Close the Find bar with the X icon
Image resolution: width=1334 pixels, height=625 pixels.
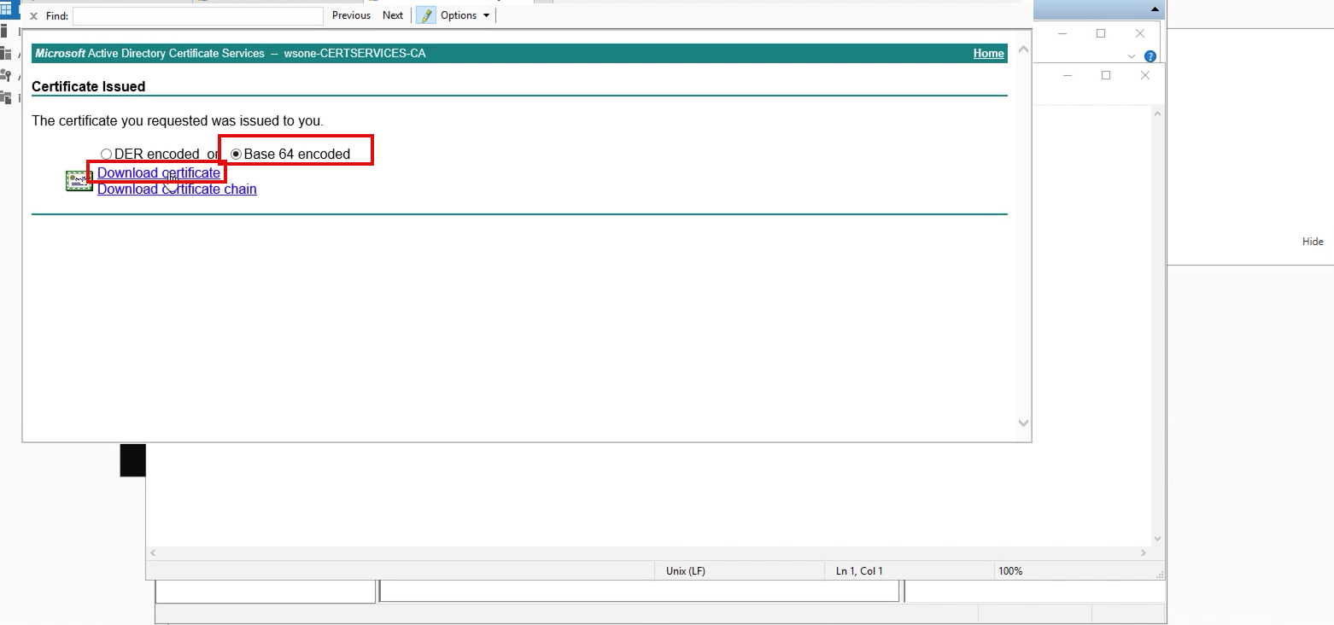pos(34,16)
